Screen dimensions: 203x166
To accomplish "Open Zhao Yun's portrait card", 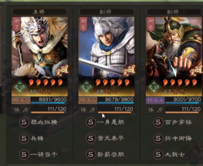I will pyautogui.click(x=106, y=56).
